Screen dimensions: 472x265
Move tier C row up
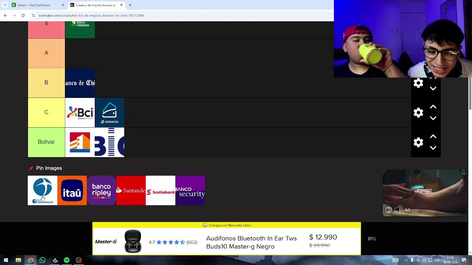coord(433,107)
